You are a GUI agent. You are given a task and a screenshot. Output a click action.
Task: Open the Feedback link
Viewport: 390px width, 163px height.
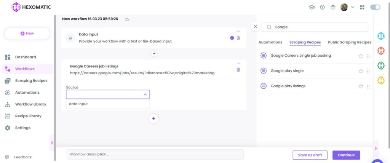click(x=18, y=157)
